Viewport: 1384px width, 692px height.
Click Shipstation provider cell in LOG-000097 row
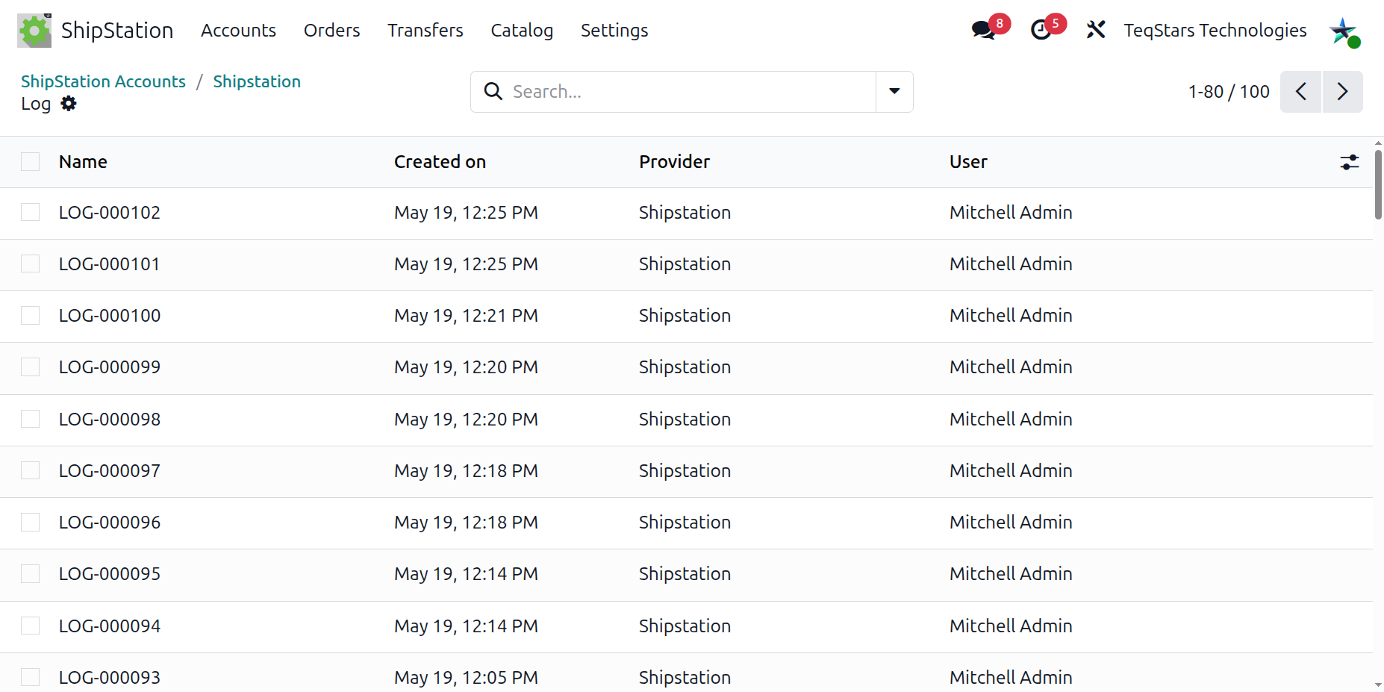click(685, 471)
